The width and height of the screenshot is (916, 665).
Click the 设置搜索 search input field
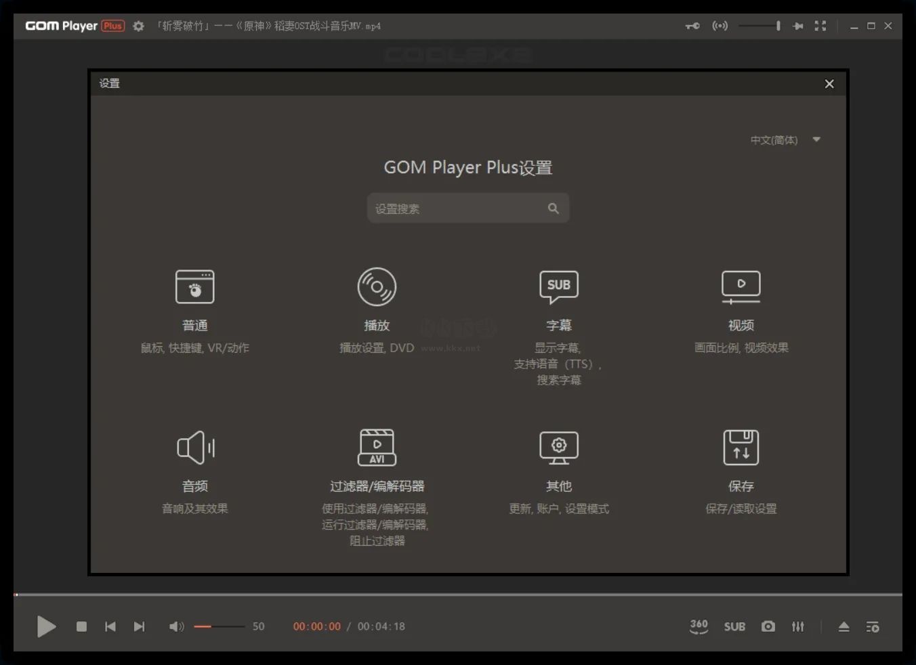pos(468,209)
